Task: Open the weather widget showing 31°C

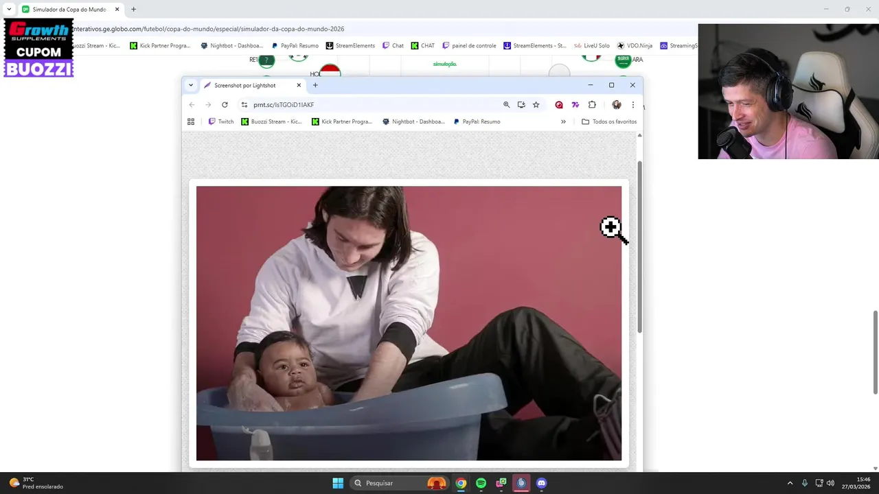Action: [x=36, y=483]
